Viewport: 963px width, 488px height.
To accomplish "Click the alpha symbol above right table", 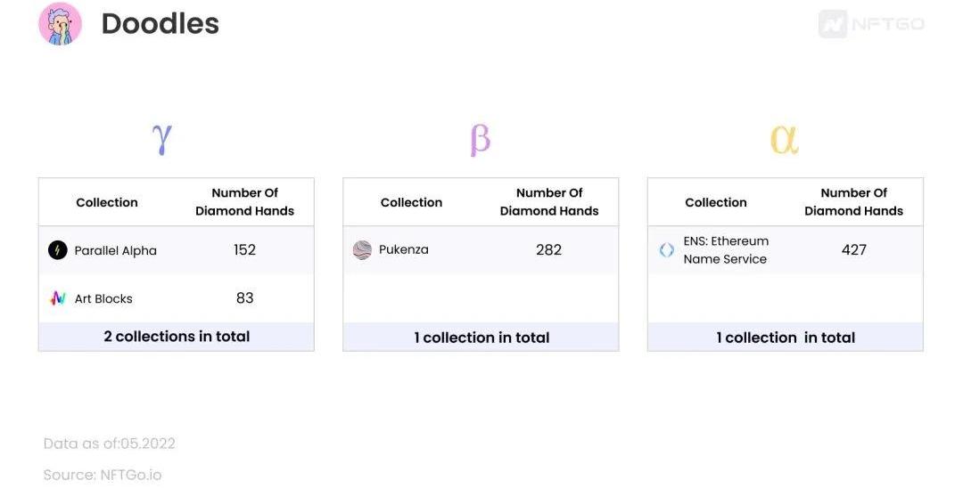I will pyautogui.click(x=784, y=139).
